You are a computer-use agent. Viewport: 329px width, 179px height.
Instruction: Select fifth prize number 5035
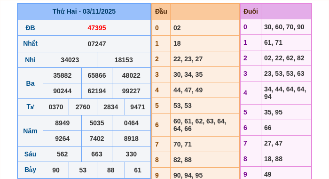(x=97, y=123)
